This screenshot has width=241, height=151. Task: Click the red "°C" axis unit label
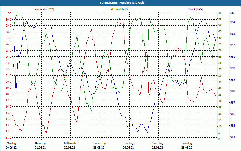tap(10, 14)
